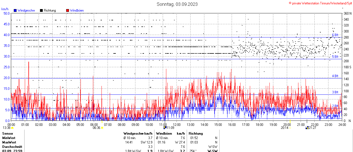Click the km/h unit label above the left axis

[5, 9]
